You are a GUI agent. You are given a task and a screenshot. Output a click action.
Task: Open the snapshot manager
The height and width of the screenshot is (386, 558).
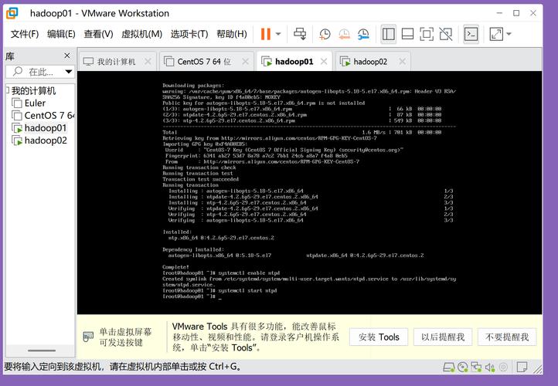(363, 34)
